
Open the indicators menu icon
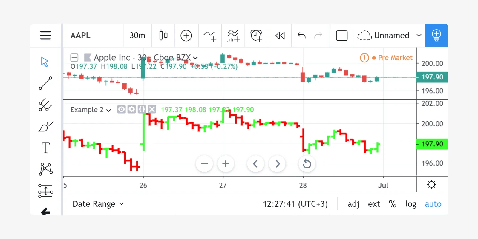pos(210,36)
